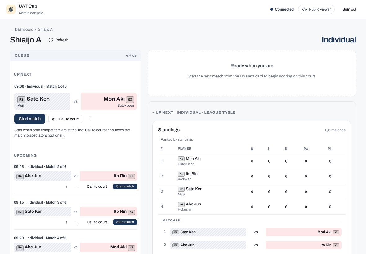Click the PLAYER column header

click(x=185, y=149)
